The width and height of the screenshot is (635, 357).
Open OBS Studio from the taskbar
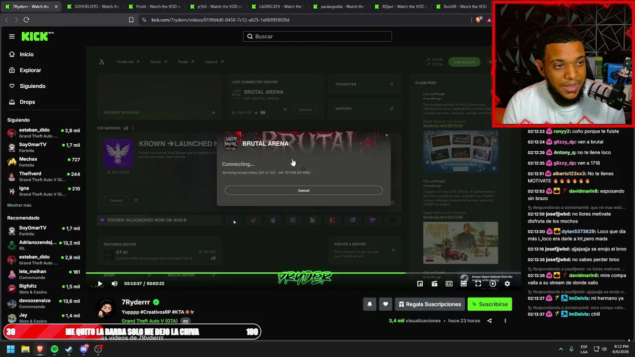98,349
